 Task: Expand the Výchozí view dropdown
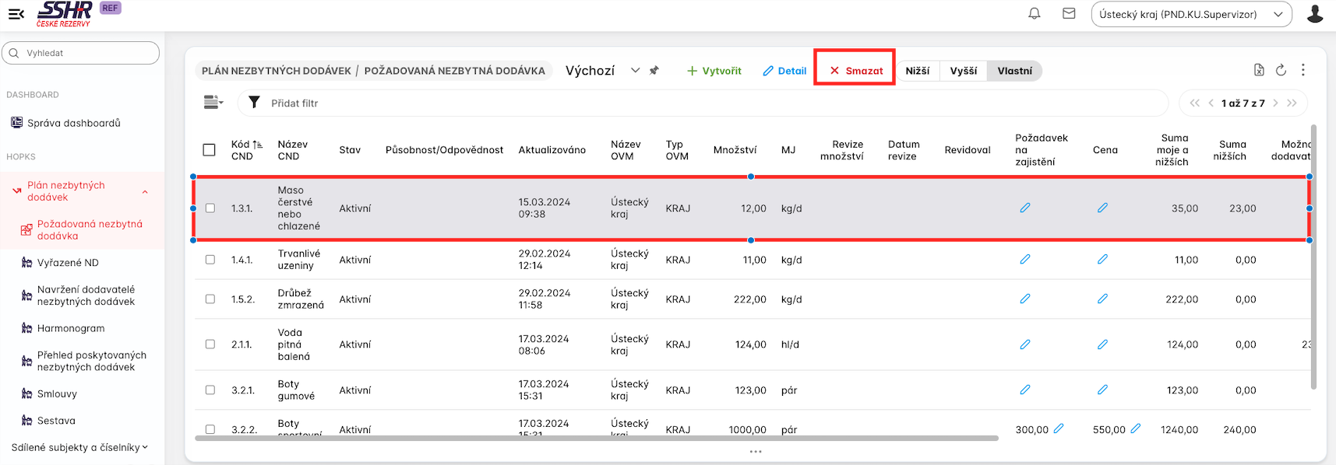pyautogui.click(x=635, y=71)
